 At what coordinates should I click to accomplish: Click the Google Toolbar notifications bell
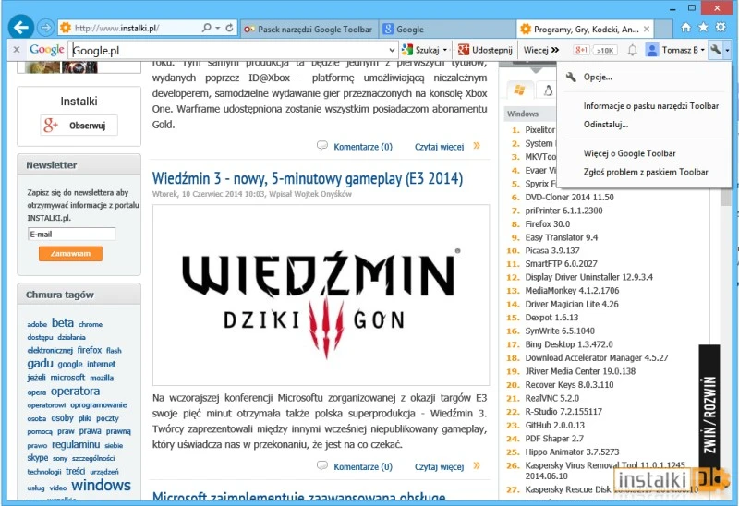[633, 50]
